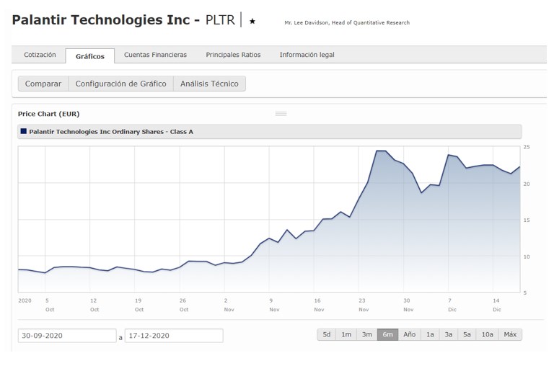Screen dimensions: 554x366
Task: Click the Comparar button
Action: [x=43, y=84]
